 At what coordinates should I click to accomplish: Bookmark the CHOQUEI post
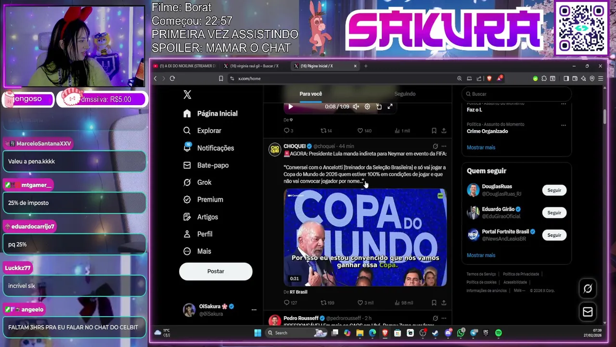click(x=434, y=303)
